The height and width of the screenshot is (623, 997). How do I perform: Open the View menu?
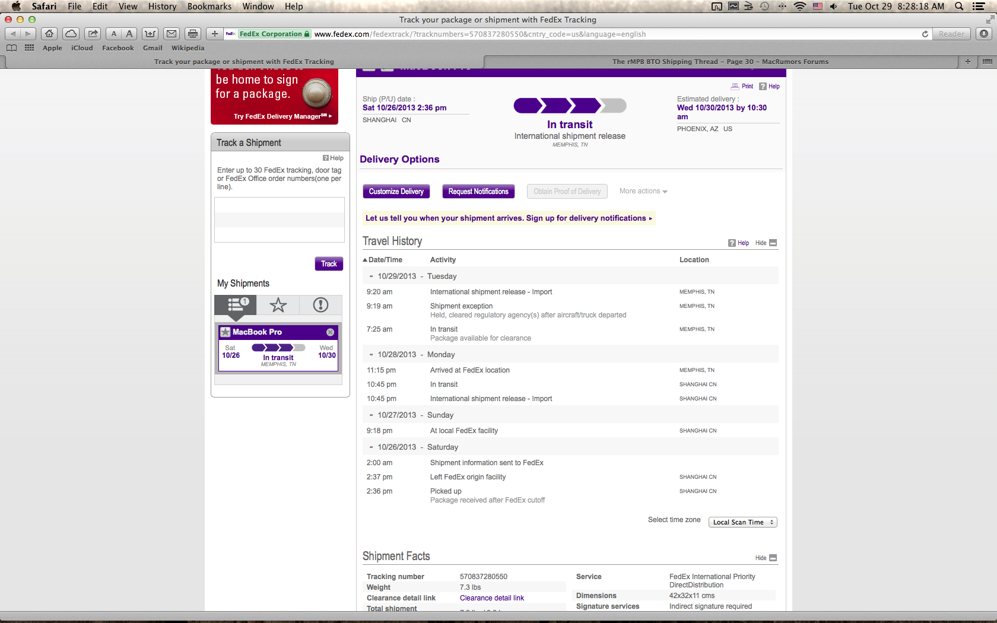[128, 7]
